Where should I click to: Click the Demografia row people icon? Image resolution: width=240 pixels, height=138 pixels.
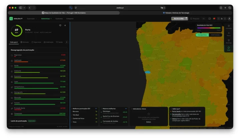[x=12, y=93]
